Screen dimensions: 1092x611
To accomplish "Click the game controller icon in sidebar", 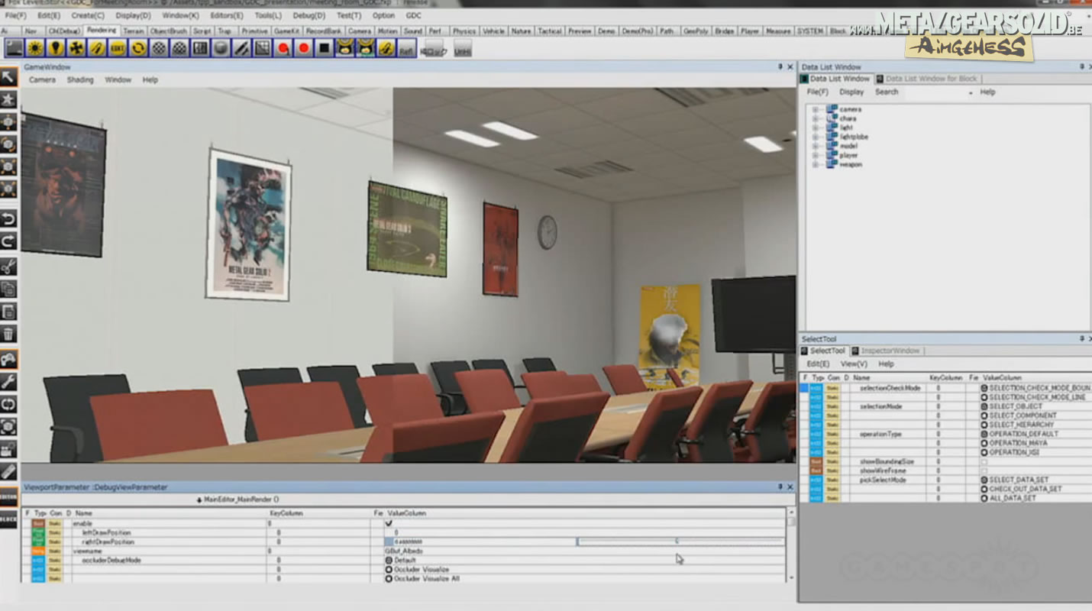I will point(8,358).
